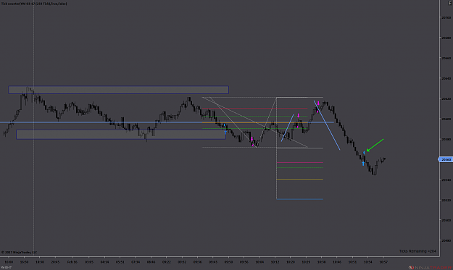Select the upper gray rectangle zone
This screenshot has height=270, width=453.
coord(118,90)
